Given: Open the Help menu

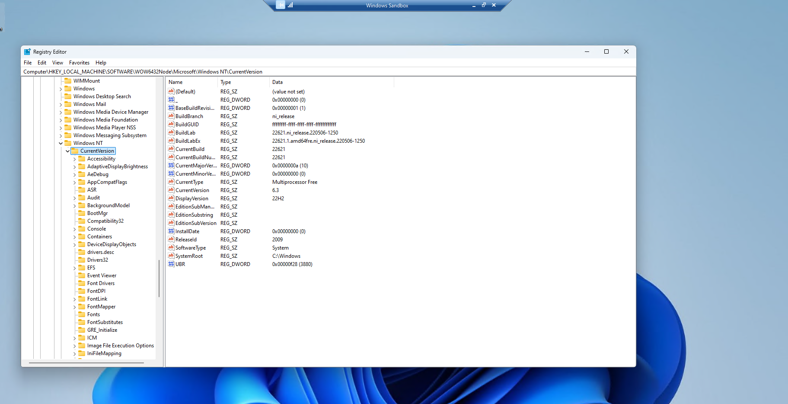Looking at the screenshot, I should click(101, 63).
